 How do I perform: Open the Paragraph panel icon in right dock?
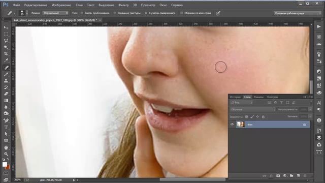(319, 110)
